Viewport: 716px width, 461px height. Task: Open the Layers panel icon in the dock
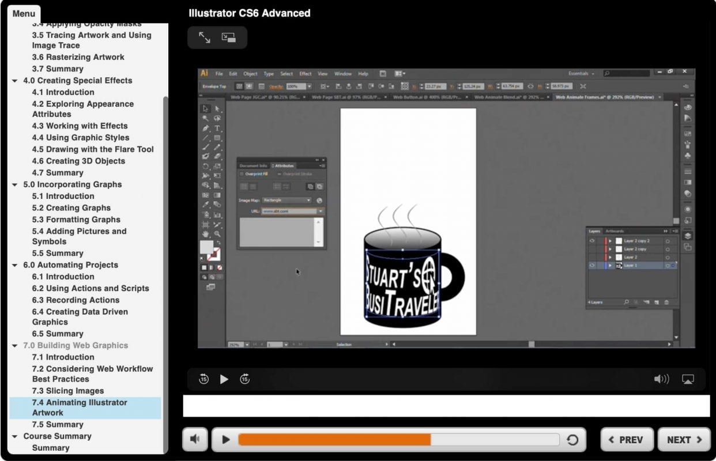click(687, 235)
